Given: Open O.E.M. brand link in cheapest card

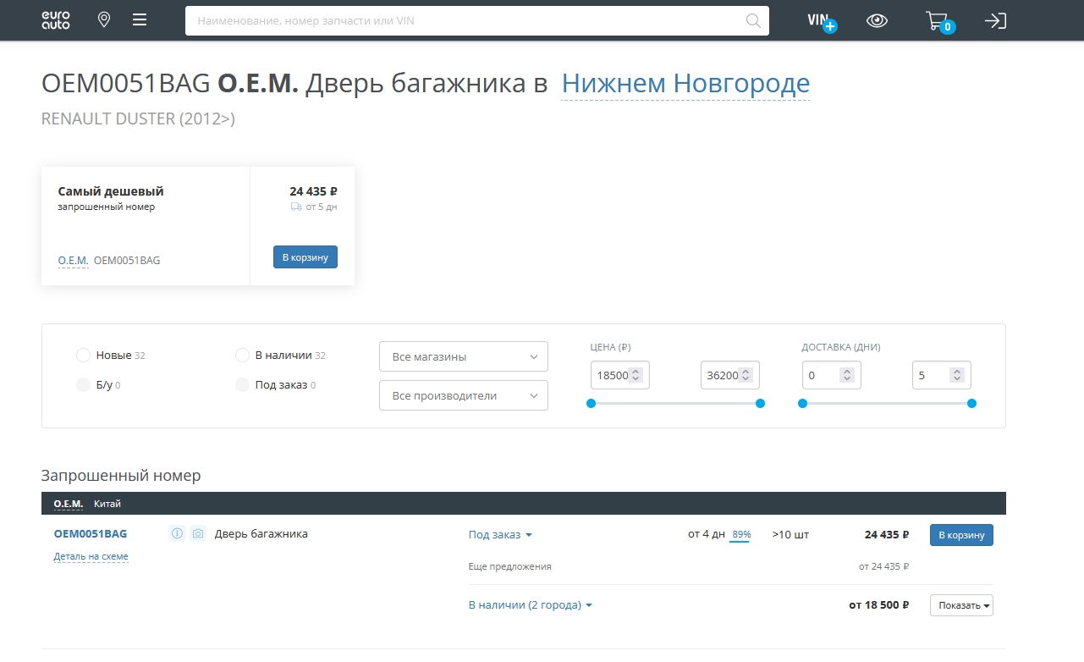Looking at the screenshot, I should [x=73, y=261].
